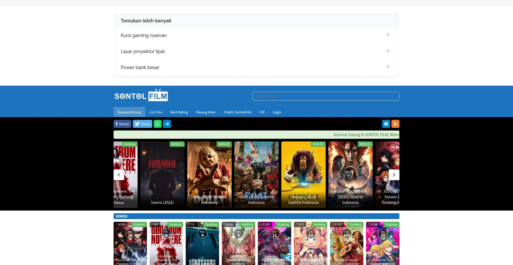The height and width of the screenshot is (265, 513).
Task: Click the 8.558 rating on JUJUTSU KAISEN
Action: [x=121, y=224]
